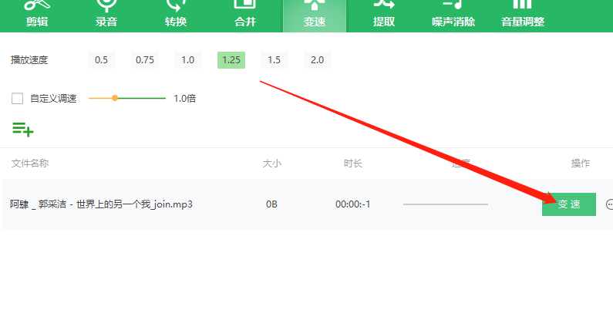613x317 pixels.
Task: Click the 大小 column header
Action: (271, 163)
